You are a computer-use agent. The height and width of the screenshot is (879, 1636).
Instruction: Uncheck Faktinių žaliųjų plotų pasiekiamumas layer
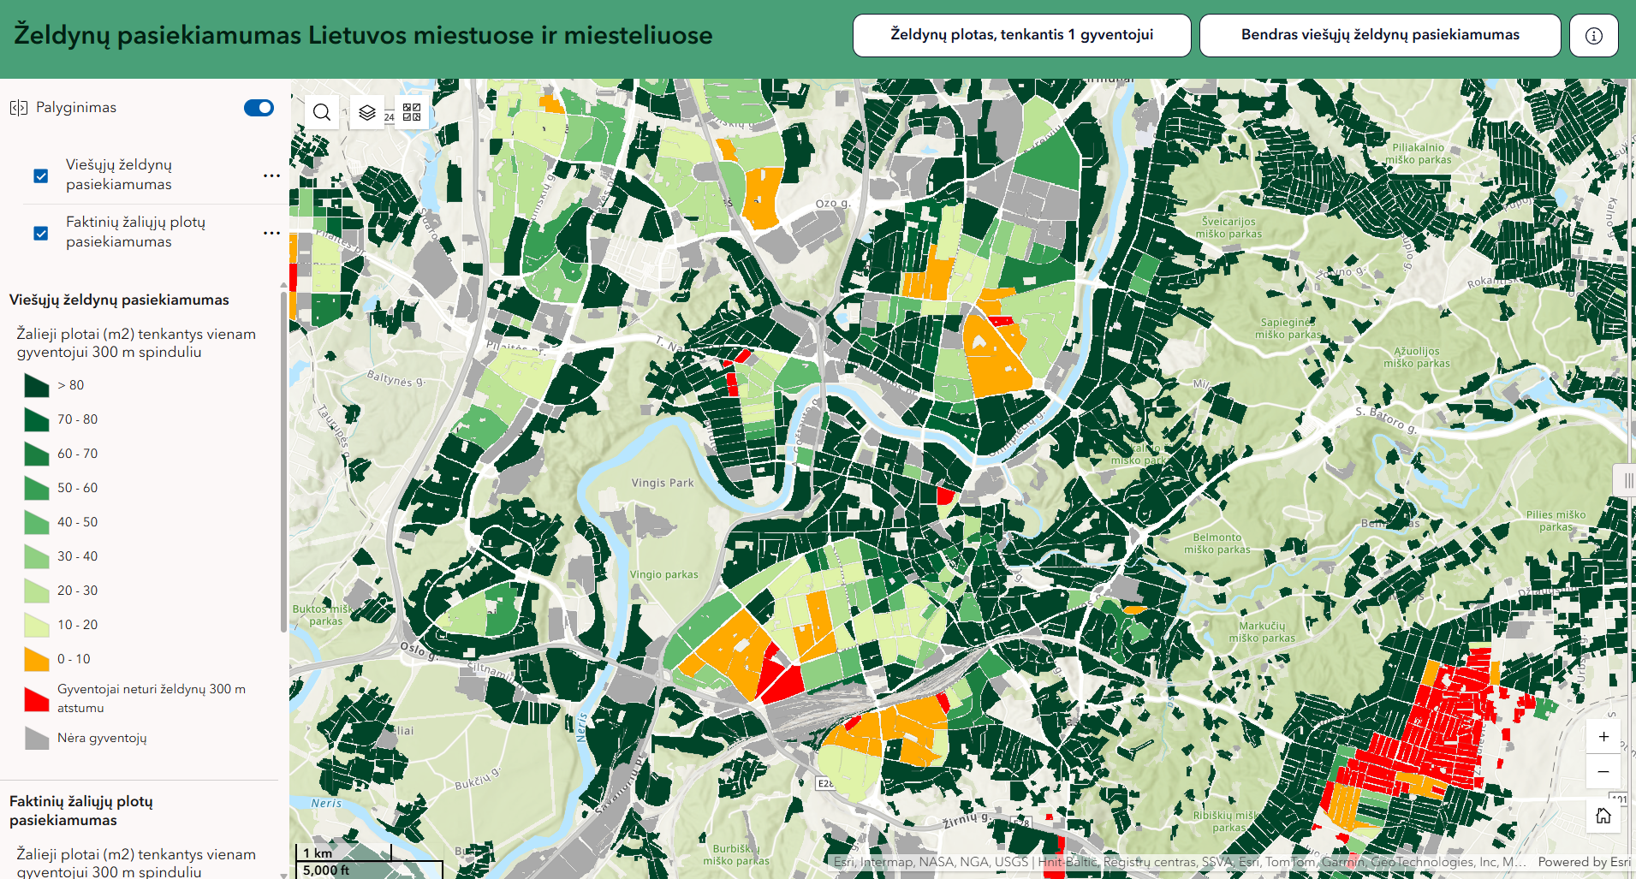40,233
